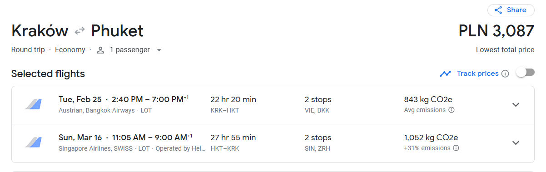The width and height of the screenshot is (546, 172).
Task: Click the 1 passenger label
Action: point(129,50)
